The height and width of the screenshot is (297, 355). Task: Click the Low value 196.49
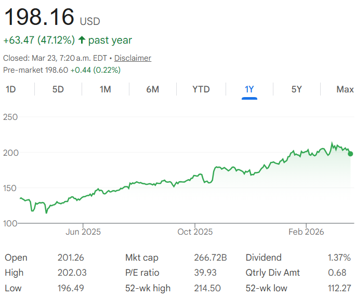click(71, 288)
